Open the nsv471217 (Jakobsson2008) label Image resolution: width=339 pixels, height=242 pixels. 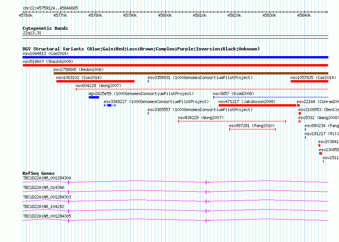click(247, 102)
